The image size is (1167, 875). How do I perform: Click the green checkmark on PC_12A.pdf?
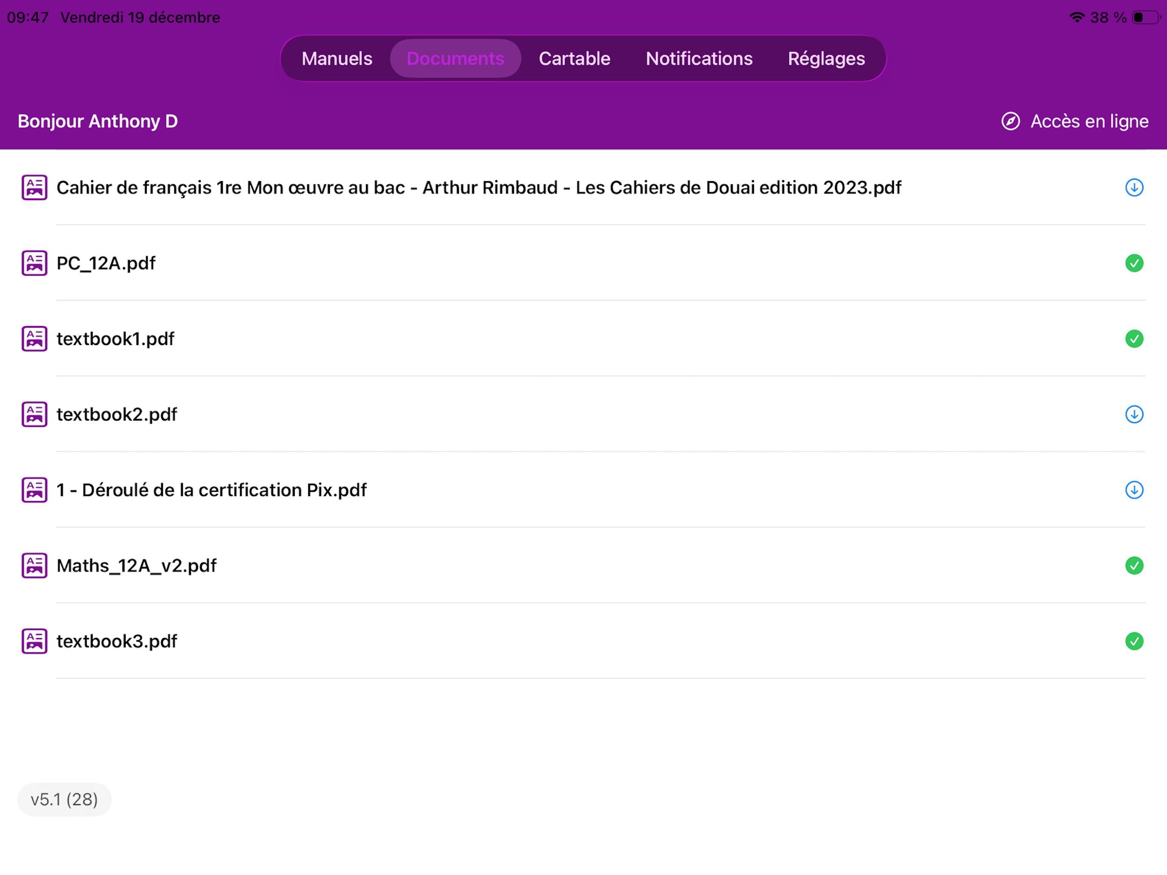(x=1134, y=263)
